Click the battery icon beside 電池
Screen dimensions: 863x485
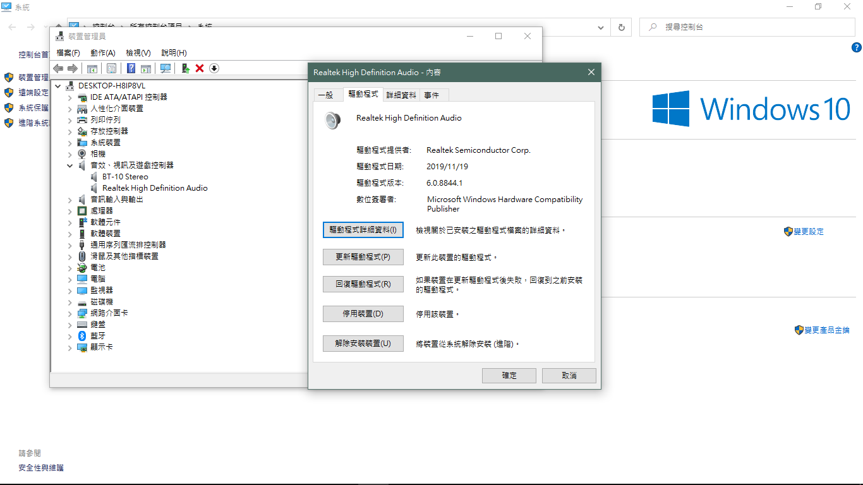pyautogui.click(x=82, y=268)
